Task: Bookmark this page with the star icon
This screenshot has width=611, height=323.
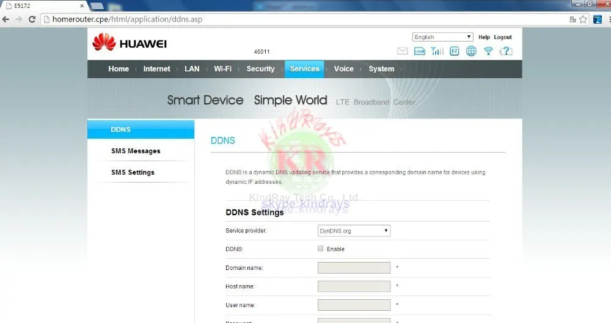Action: (x=583, y=19)
